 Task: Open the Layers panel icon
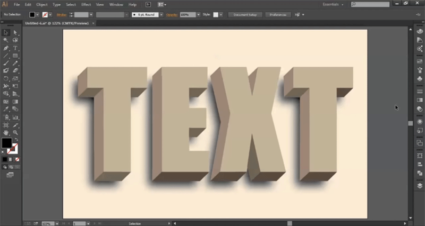point(420,186)
